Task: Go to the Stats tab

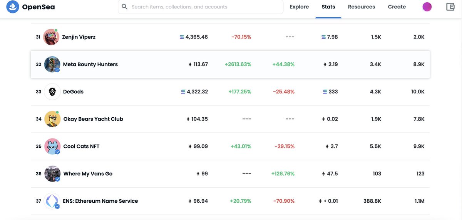Action: click(328, 7)
